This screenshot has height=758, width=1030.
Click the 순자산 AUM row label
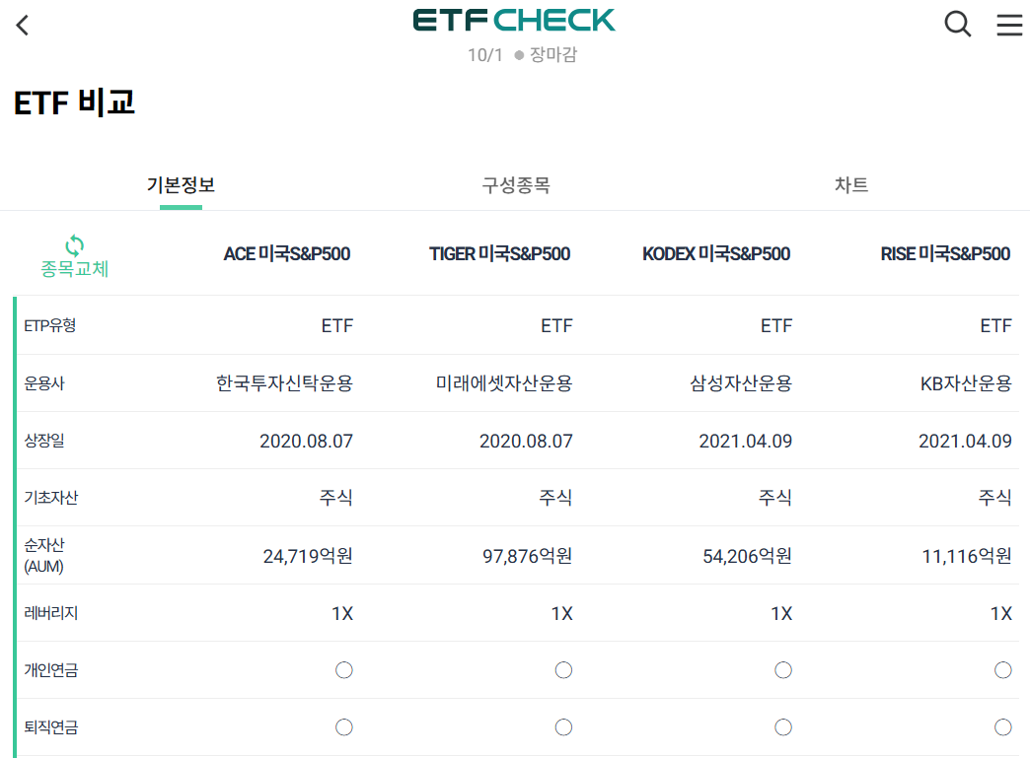[42, 554]
